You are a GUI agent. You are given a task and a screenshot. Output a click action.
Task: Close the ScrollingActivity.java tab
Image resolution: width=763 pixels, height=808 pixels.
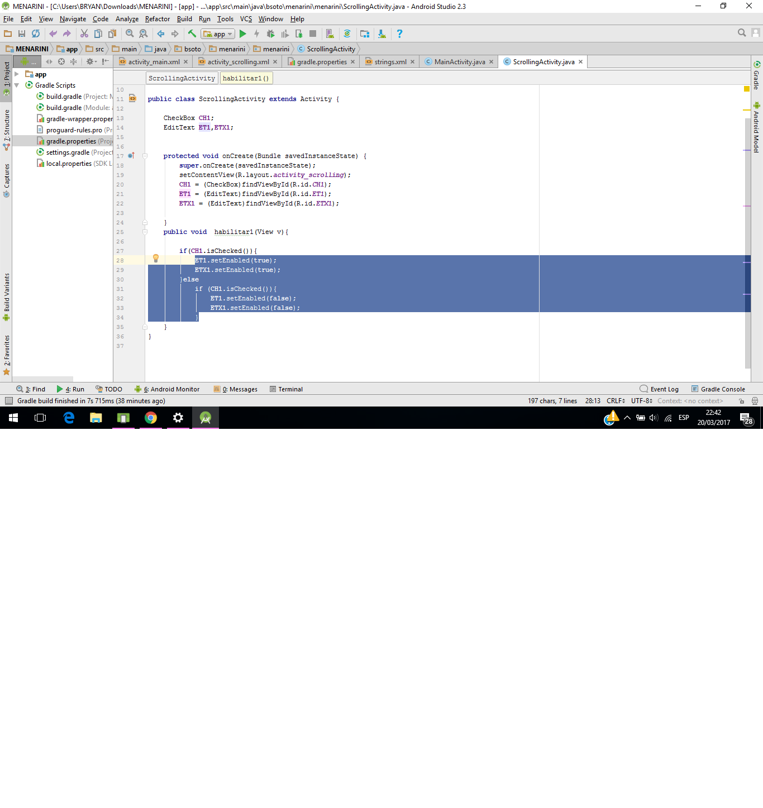581,62
